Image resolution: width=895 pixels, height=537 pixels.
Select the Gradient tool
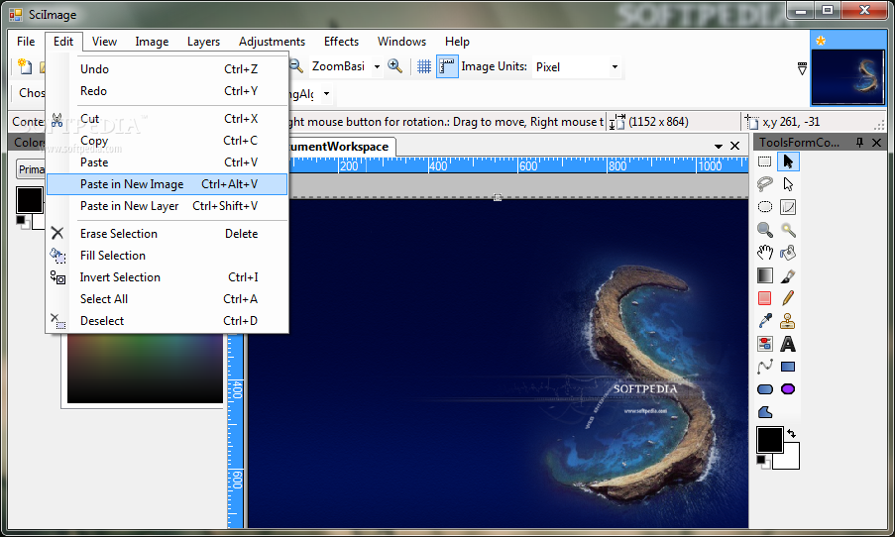click(x=765, y=275)
